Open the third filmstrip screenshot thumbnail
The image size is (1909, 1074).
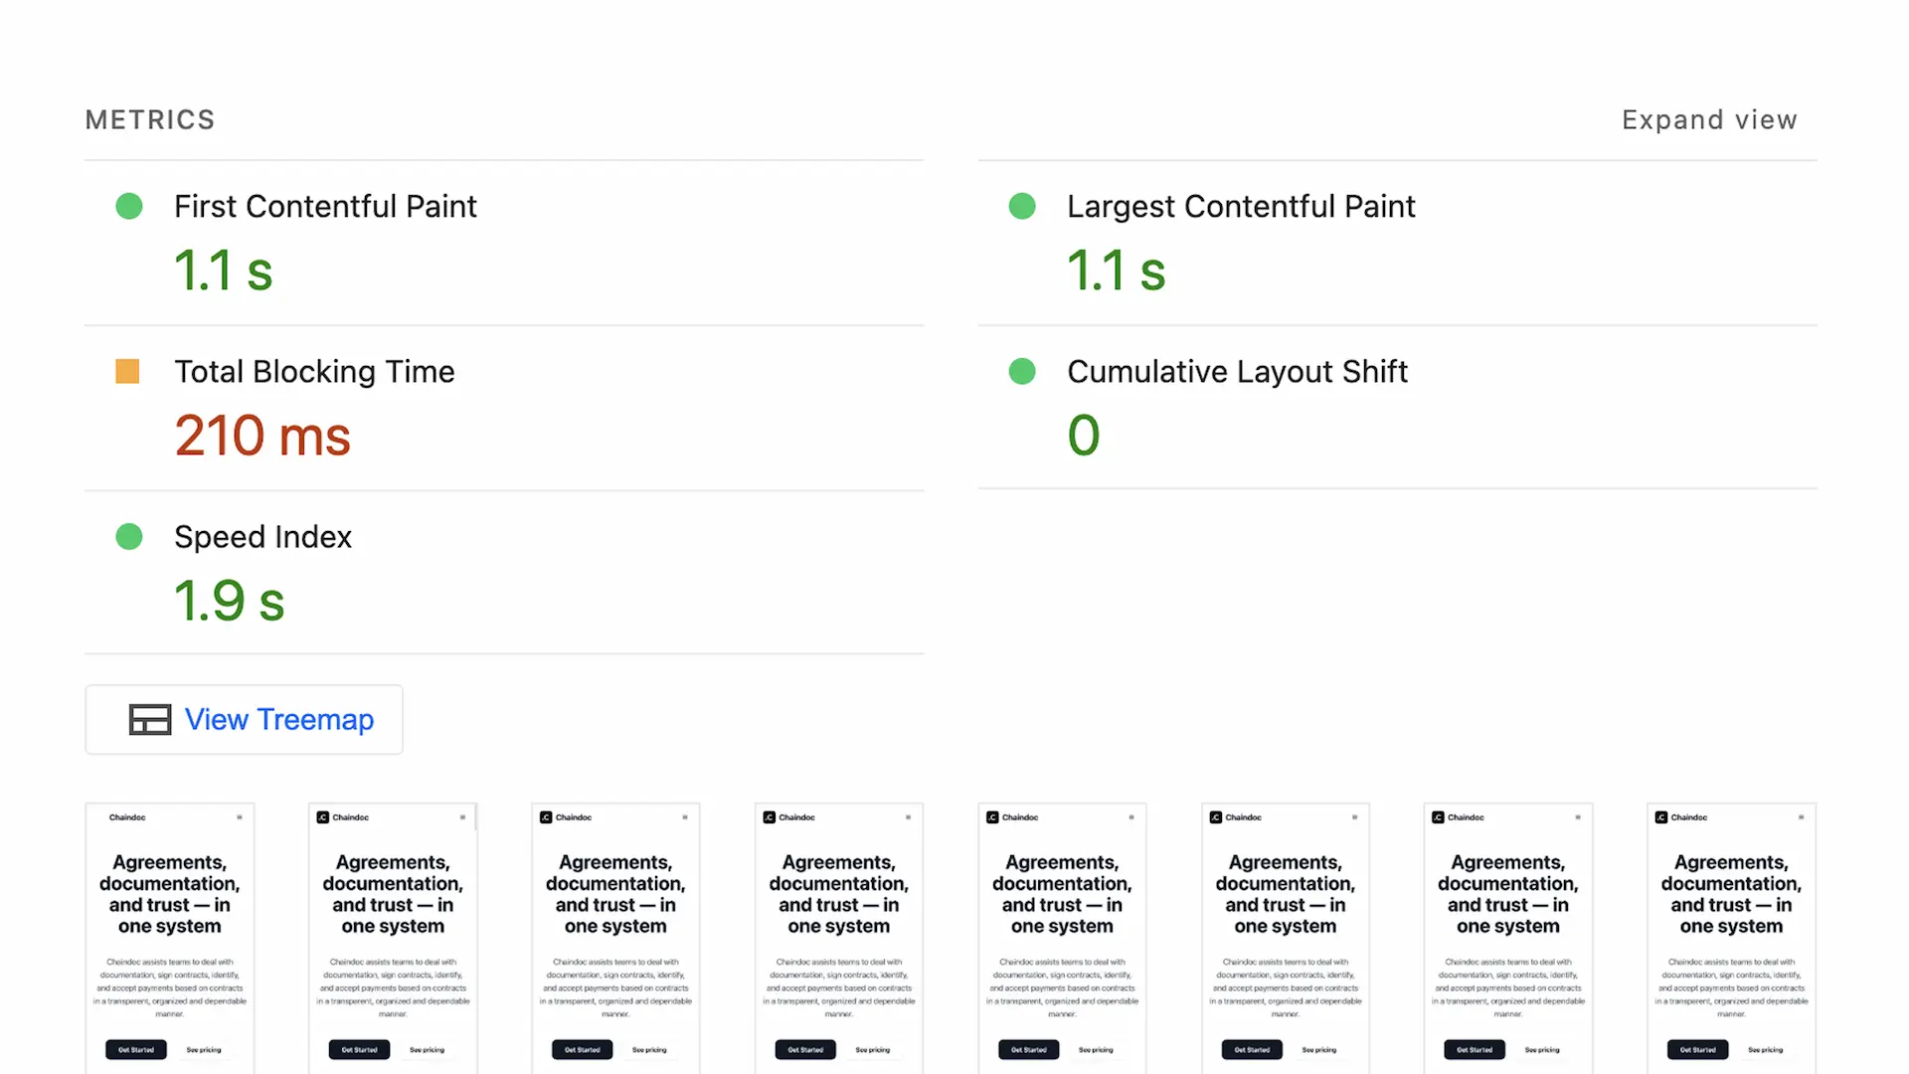[x=615, y=938]
